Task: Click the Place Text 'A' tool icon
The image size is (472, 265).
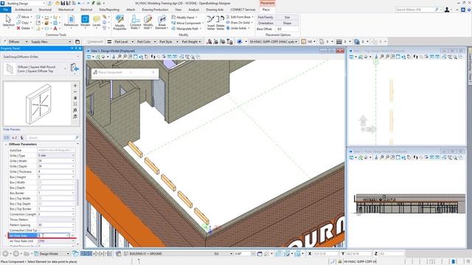Action: (55, 29)
